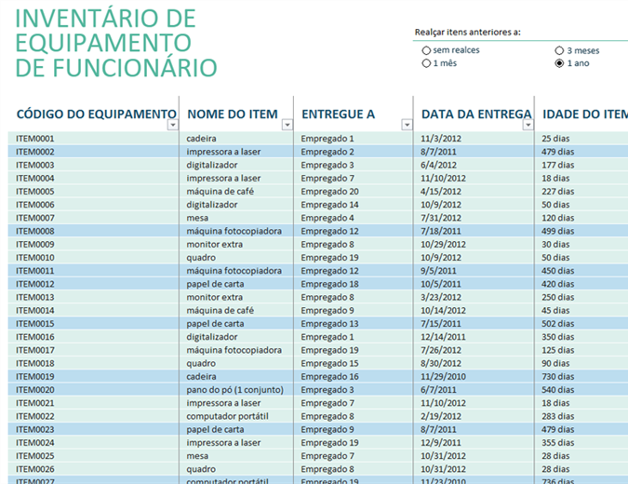Select the title 'INVENTÁRIO DE EQUIPAMENTO DE FUNCIONÁRIO'

coord(115,43)
